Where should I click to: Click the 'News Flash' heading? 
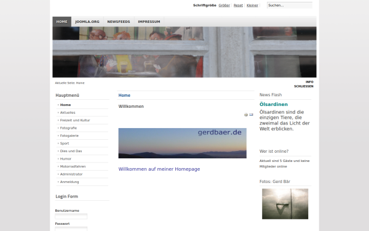tap(271, 95)
